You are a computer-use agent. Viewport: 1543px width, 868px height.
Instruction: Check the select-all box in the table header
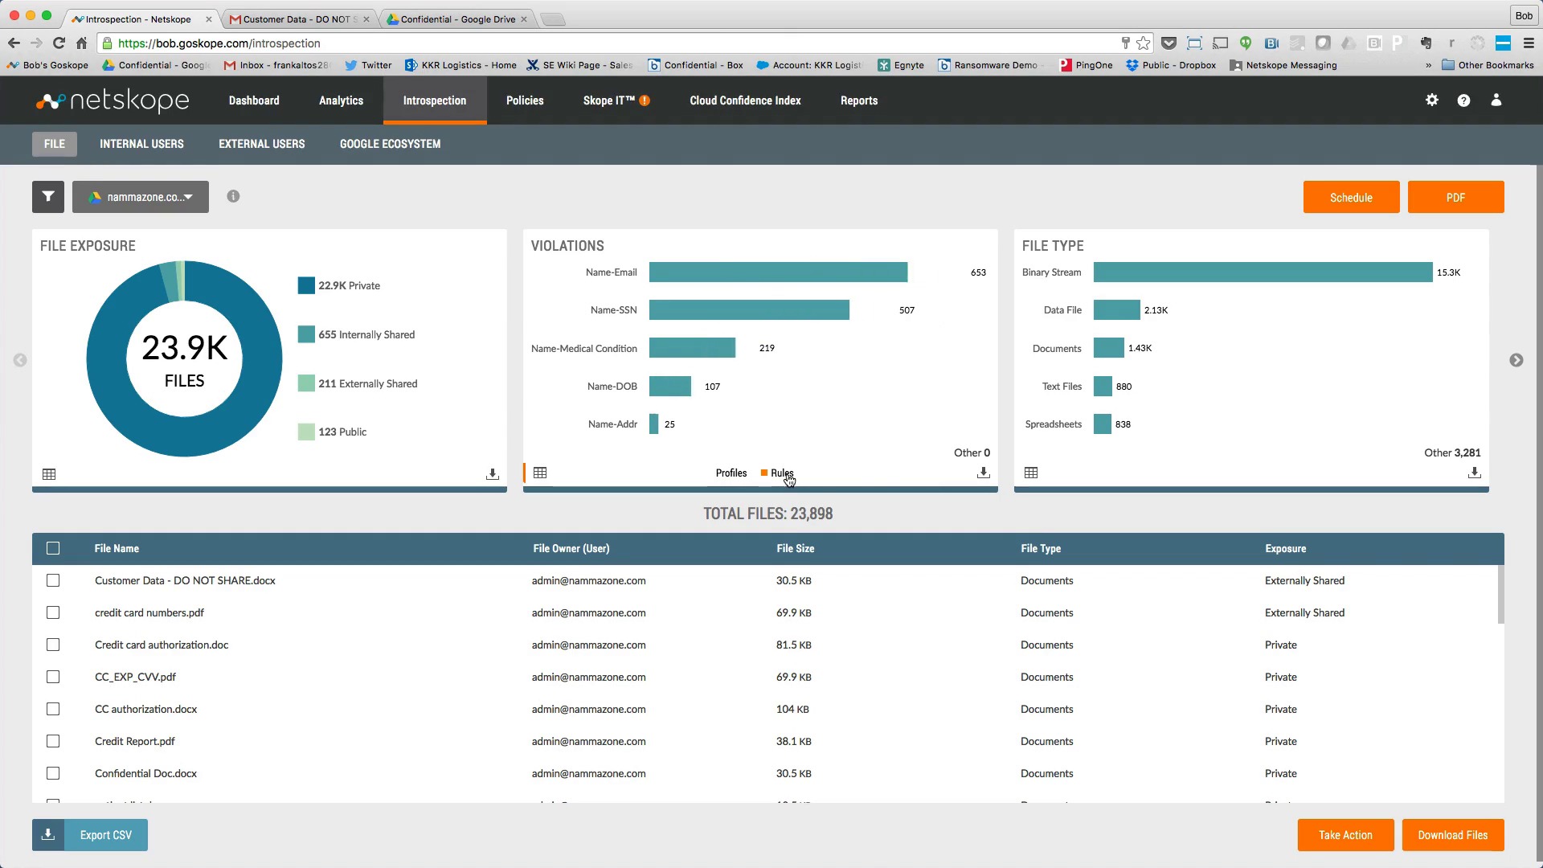pos(53,548)
